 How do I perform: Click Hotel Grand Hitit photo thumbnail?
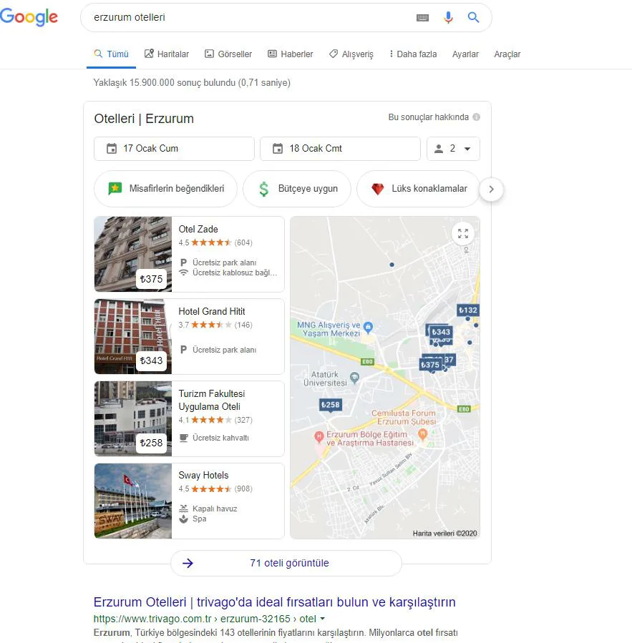coord(133,336)
